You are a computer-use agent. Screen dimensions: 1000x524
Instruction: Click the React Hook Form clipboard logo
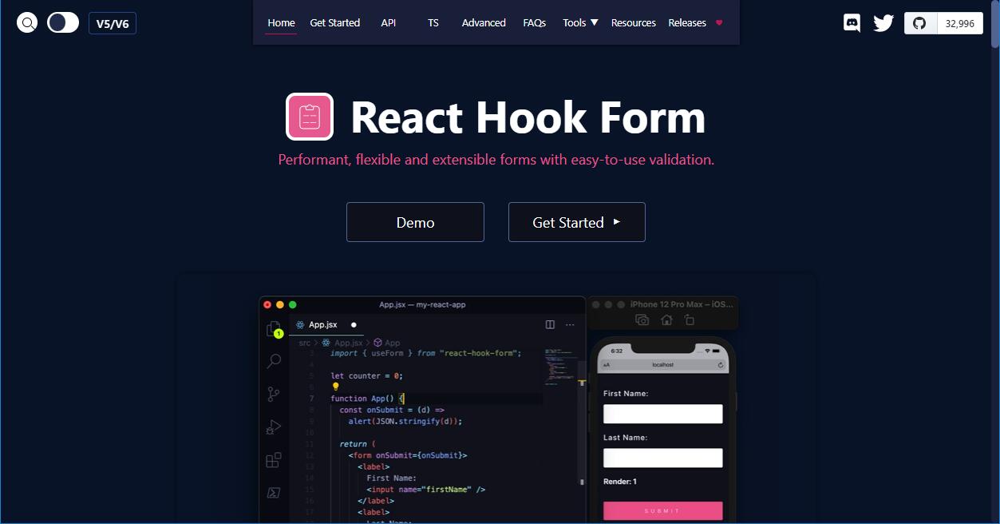coord(310,116)
